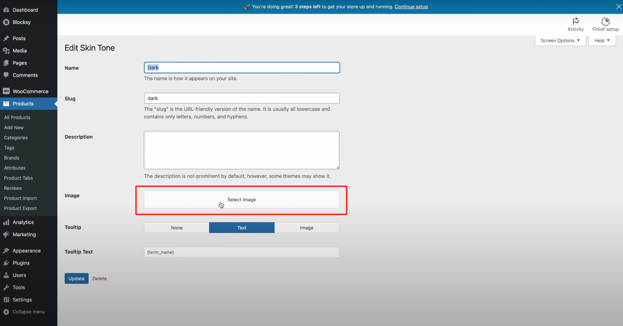Open the Activity flag icon at top right
This screenshot has height=326, width=623.
[x=575, y=22]
